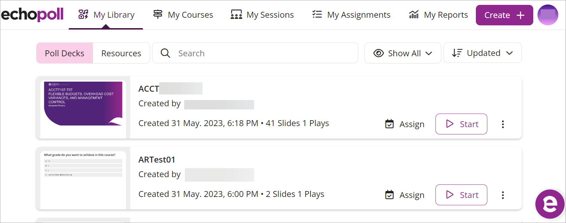Screen dimensions: 566x223
Task: Click the My Assignments checklist icon
Action: coord(317,15)
